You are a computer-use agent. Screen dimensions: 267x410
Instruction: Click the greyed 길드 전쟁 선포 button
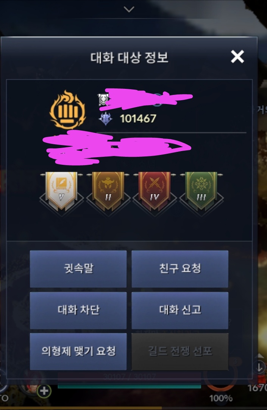tap(180, 352)
